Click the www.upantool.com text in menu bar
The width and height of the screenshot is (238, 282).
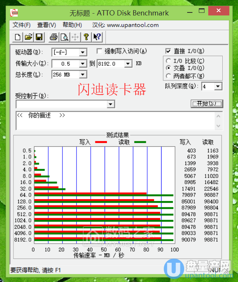coord(133,25)
